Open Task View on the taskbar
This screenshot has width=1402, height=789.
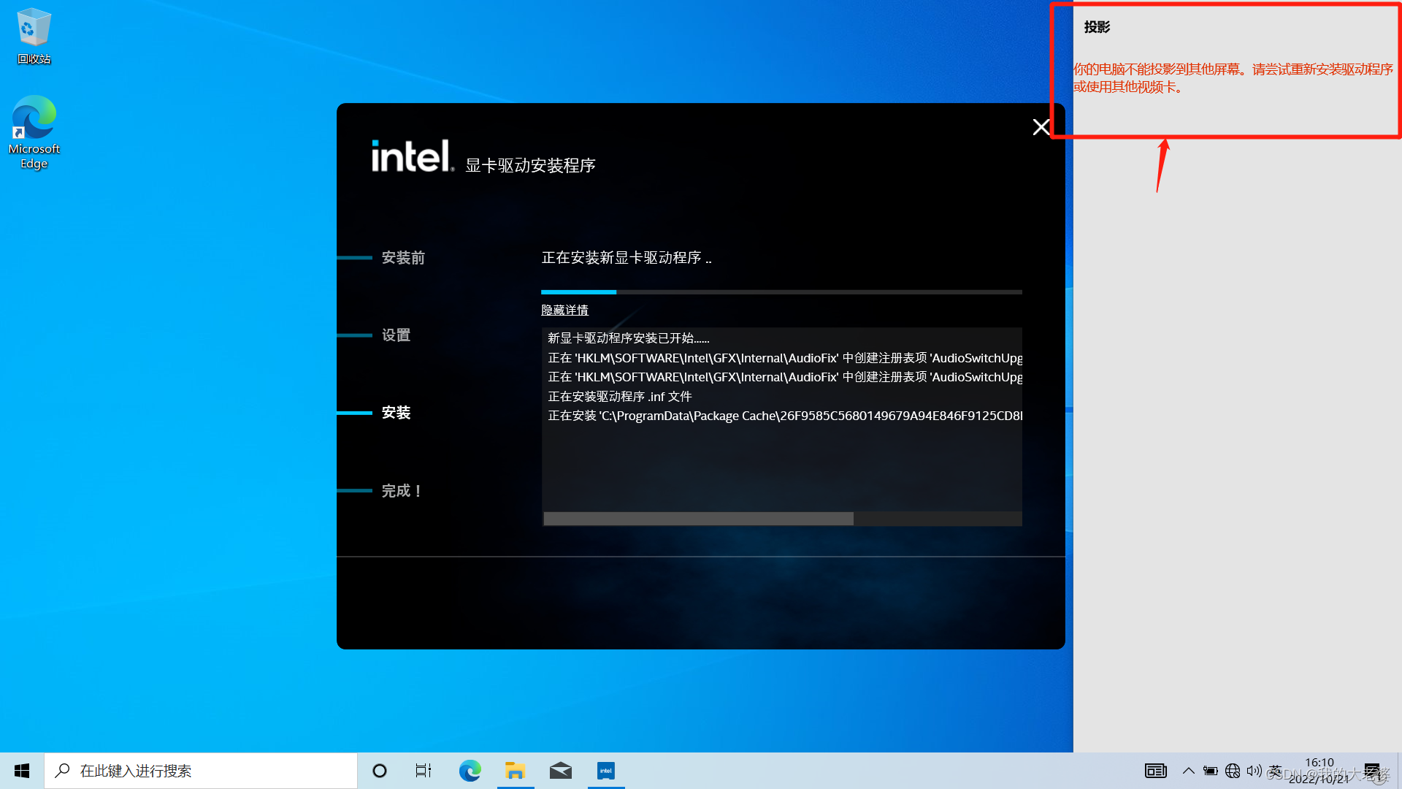(424, 771)
